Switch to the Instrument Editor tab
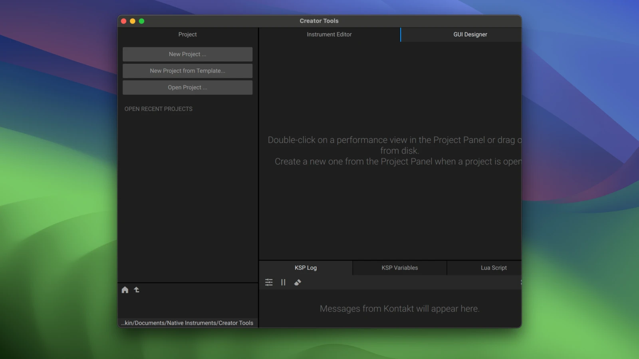The width and height of the screenshot is (639, 359). [x=329, y=35]
